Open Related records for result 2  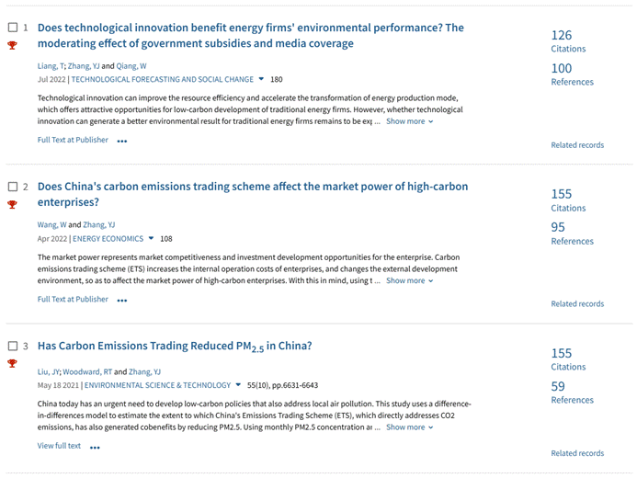[577, 303]
